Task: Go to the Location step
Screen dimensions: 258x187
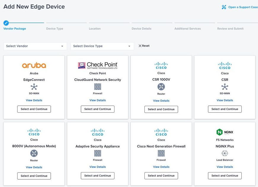Action: [95, 29]
